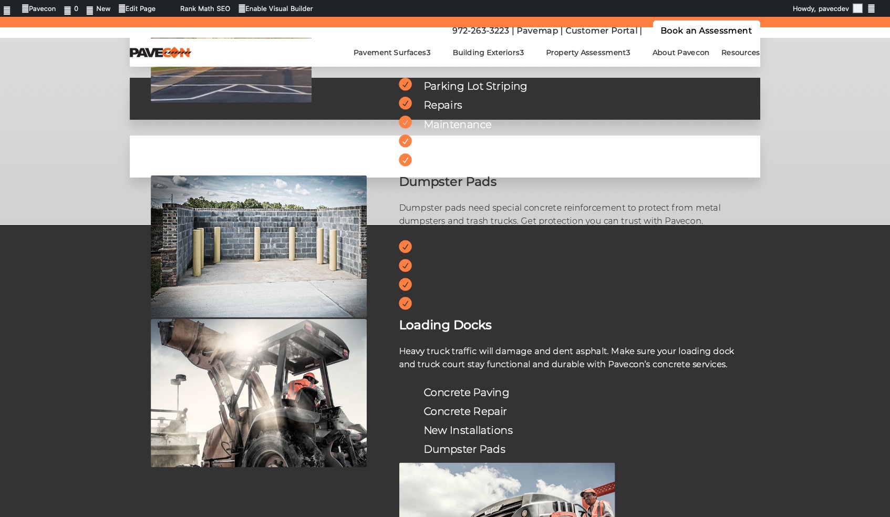Screen dimensions: 890x517
Task: Open the Customer Portal link
Action: click(x=601, y=30)
